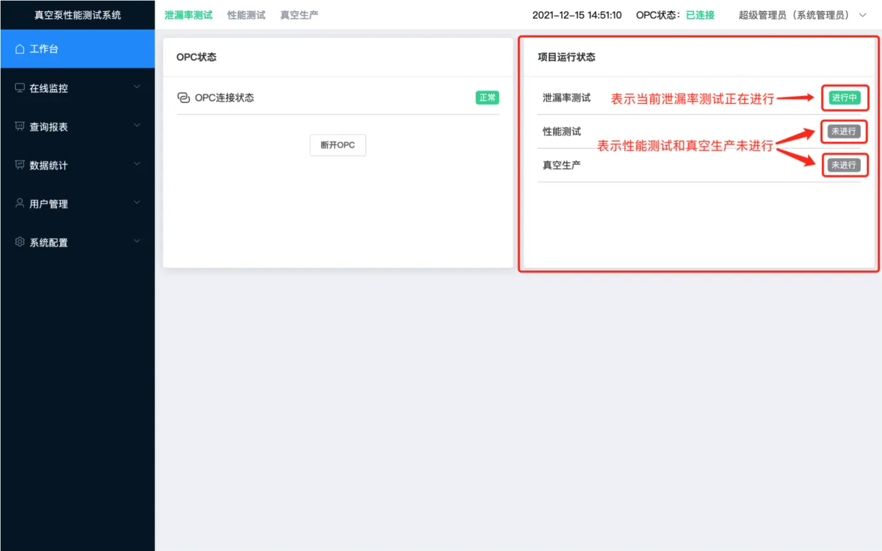The width and height of the screenshot is (882, 551).
Task: Click the green 进行中 status badge
Action: click(844, 97)
